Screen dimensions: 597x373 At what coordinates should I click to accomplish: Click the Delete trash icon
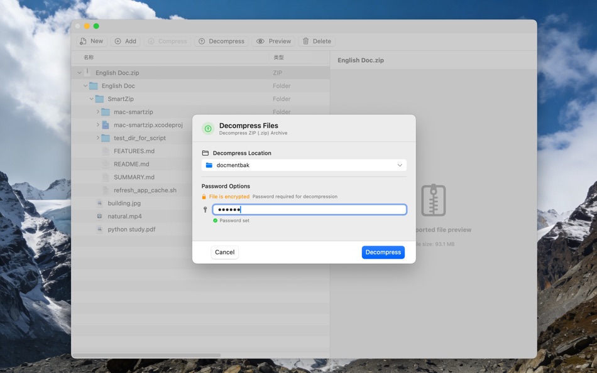tap(305, 41)
